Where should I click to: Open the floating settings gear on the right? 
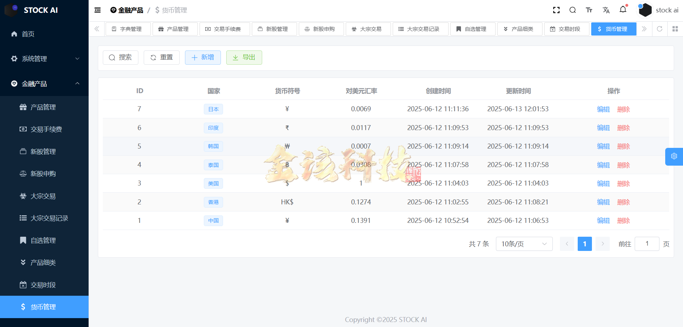pyautogui.click(x=674, y=156)
